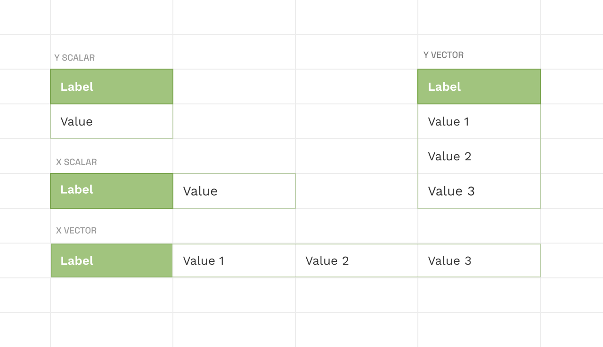Click the X VECTOR heading text
The height and width of the screenshot is (347, 603).
click(x=76, y=231)
